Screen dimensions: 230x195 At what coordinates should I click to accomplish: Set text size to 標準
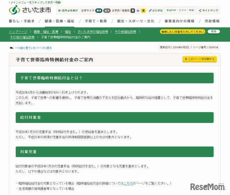(x=99, y=10)
